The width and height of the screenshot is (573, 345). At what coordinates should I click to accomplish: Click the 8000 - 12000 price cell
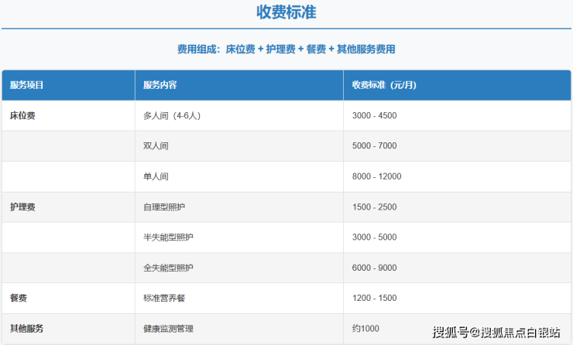coord(376,176)
